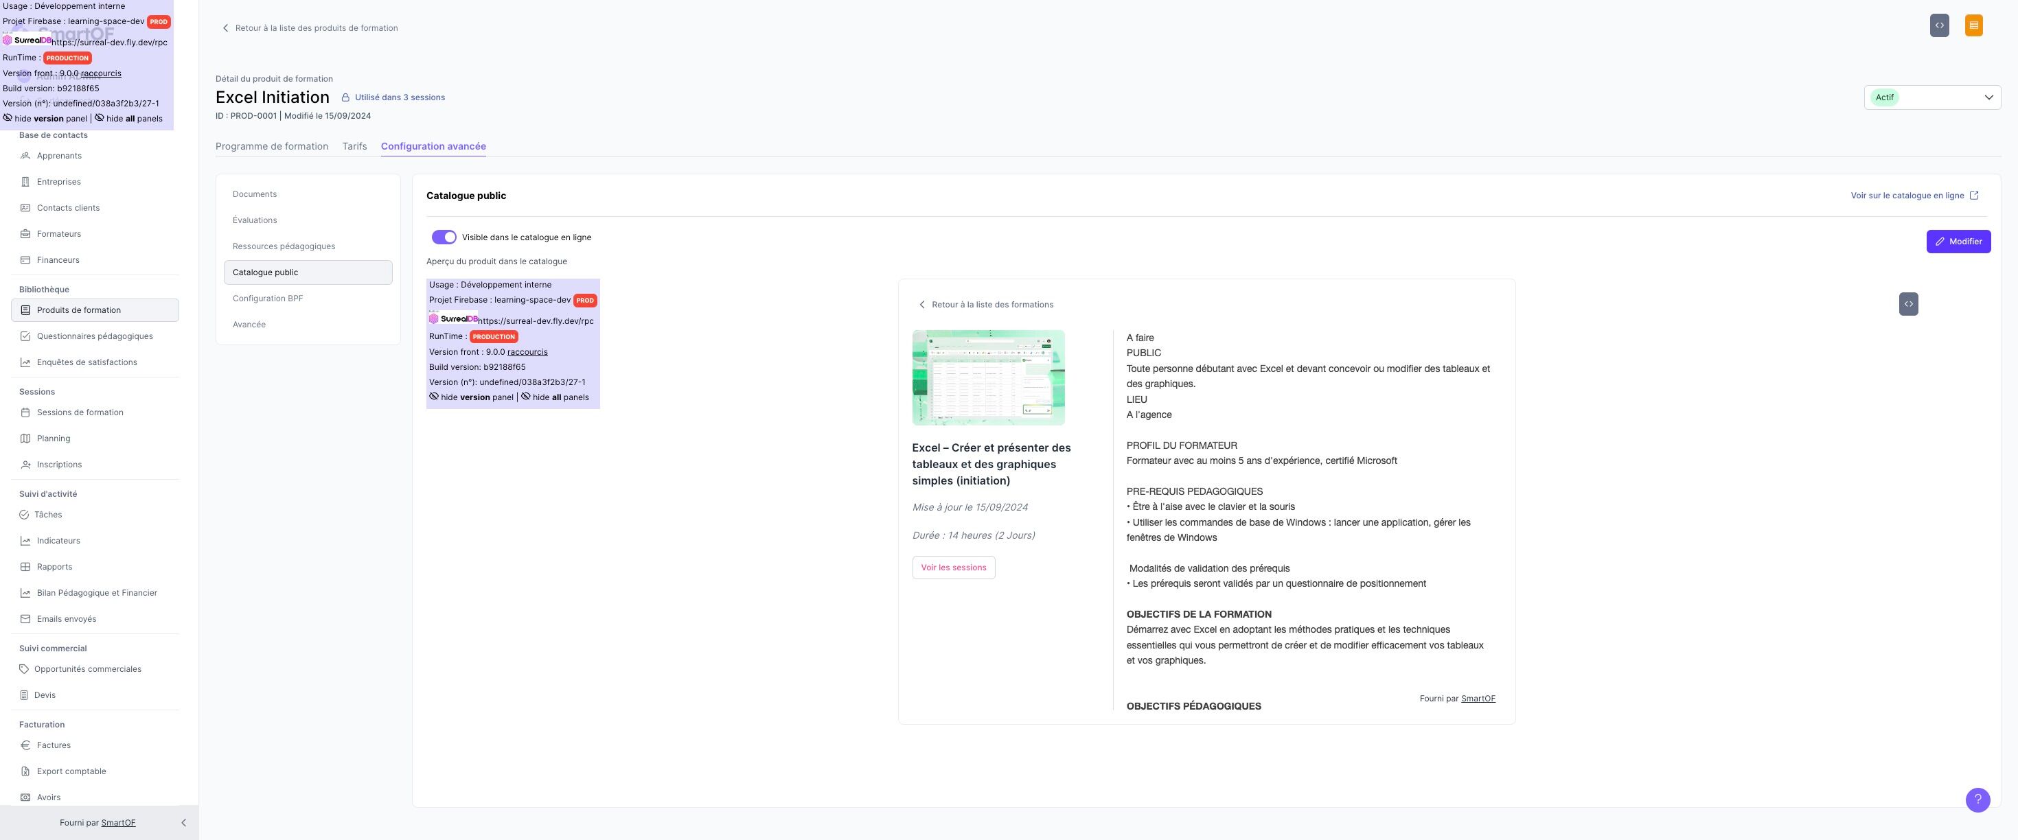Screen dimensions: 2018x840
Task: Open Indicateurs in the sidebar
Action: pos(58,541)
